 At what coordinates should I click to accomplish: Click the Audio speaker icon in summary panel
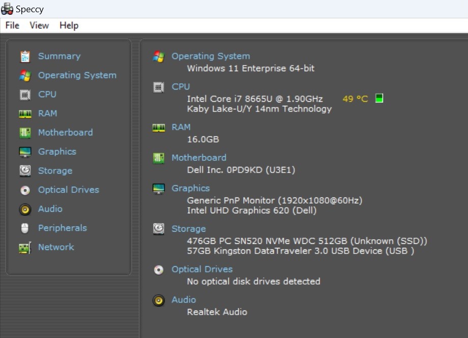159,300
